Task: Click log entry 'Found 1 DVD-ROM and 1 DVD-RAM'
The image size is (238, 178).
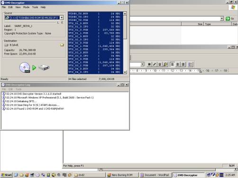Action: click(x=35, y=109)
